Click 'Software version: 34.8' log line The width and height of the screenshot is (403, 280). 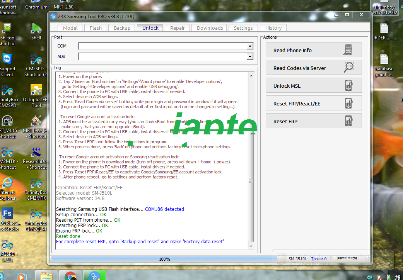click(x=80, y=199)
